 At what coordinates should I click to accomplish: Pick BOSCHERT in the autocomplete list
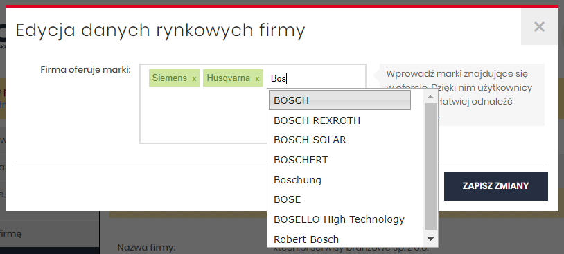point(340,159)
